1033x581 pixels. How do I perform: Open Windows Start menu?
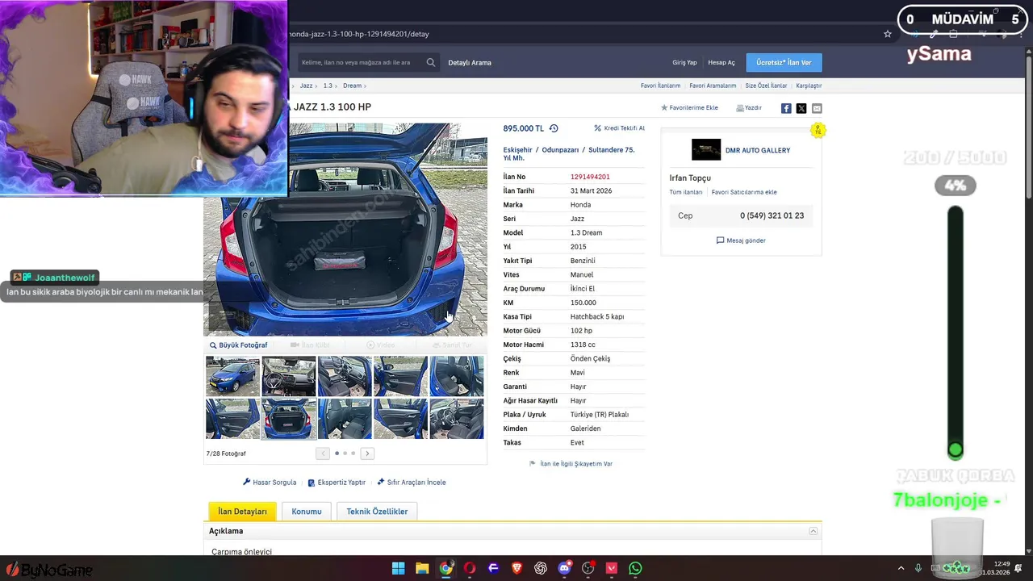[399, 568]
